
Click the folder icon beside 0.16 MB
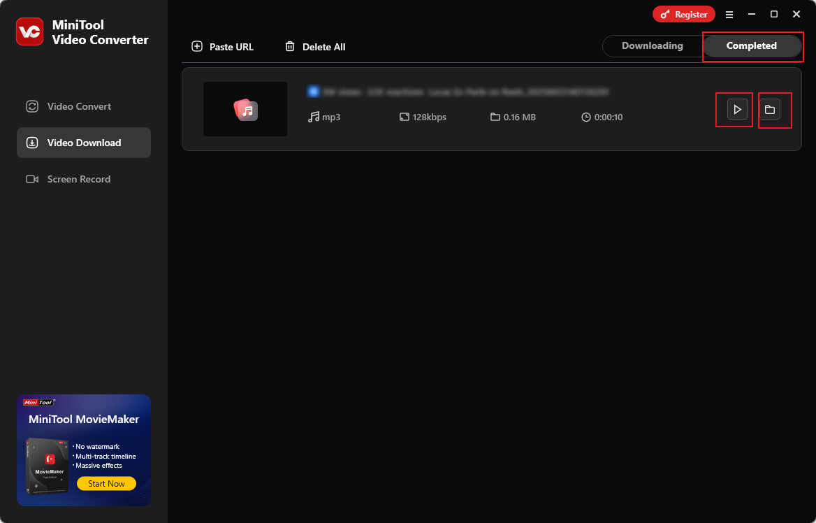[x=495, y=117]
